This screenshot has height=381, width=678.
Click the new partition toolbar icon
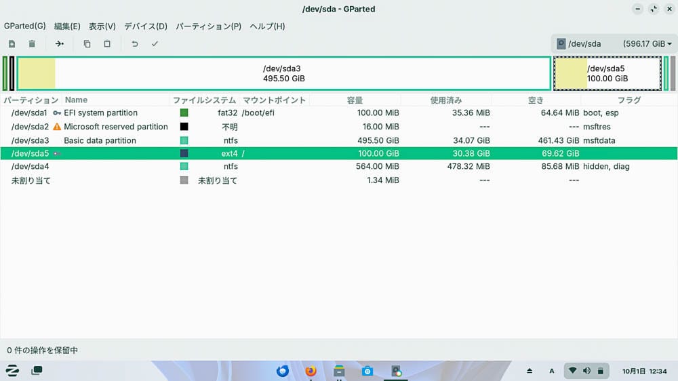(12, 44)
